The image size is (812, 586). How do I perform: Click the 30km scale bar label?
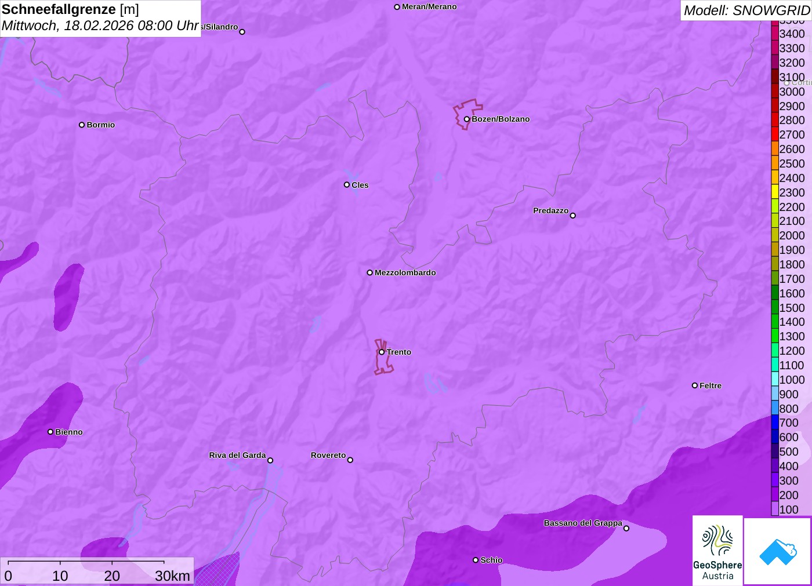(x=173, y=576)
